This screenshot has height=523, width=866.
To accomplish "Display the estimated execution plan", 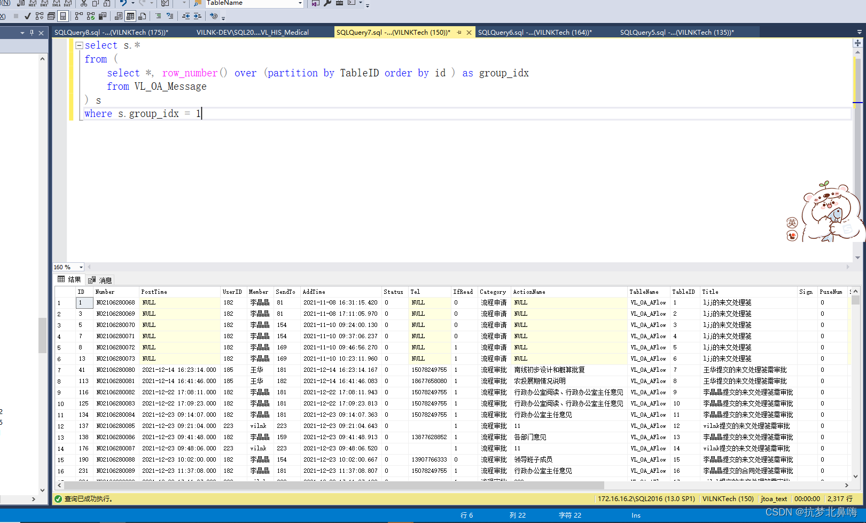I will pyautogui.click(x=40, y=16).
